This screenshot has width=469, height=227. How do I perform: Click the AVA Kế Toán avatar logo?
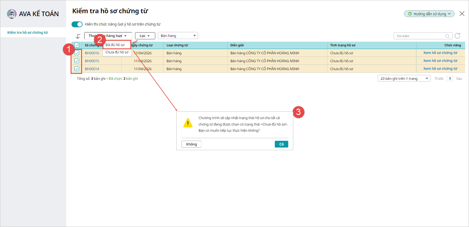tap(12, 14)
